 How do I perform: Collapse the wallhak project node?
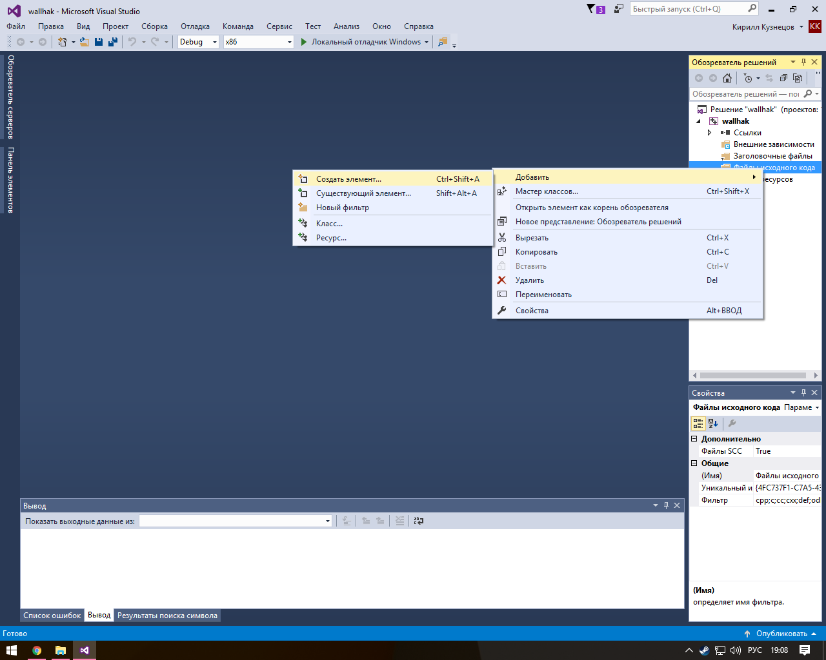698,121
